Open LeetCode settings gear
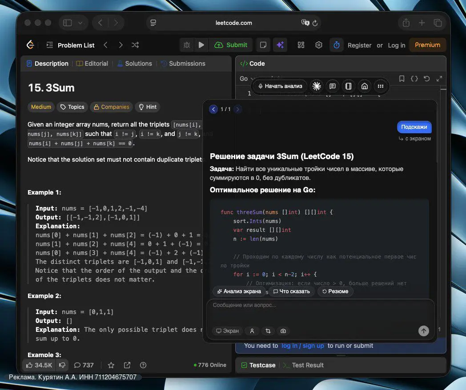This screenshot has height=390, width=466. coord(318,45)
